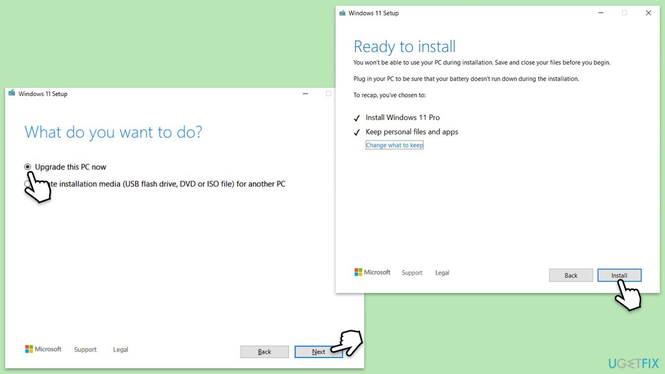Viewport: 665px width, 374px height.
Task: Click the setup icon on the Ready to install window
Action: [x=342, y=12]
